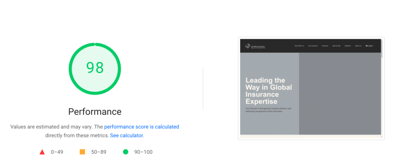The width and height of the screenshot is (406, 159).
Task: Click the 'Your Partner in Navigating Complex Markets' subtitle
Action: pos(268,110)
